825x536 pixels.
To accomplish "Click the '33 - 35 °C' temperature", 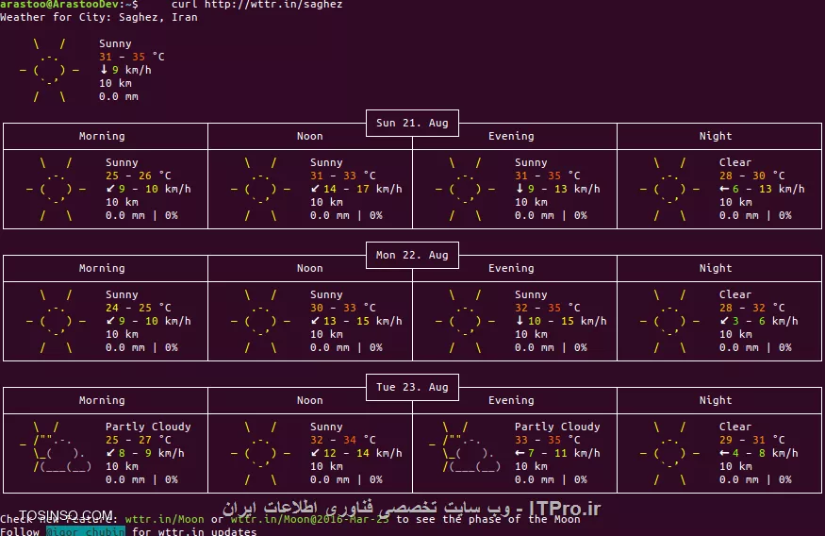I will [x=547, y=440].
